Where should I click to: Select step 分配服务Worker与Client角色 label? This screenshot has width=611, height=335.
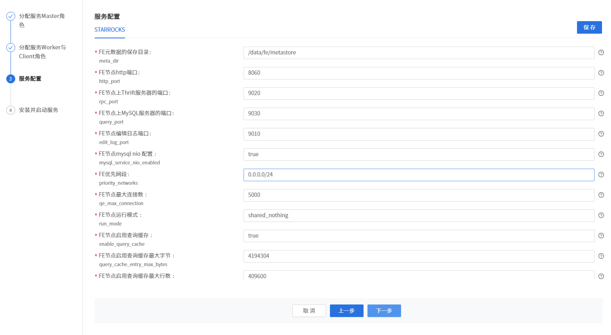point(42,52)
